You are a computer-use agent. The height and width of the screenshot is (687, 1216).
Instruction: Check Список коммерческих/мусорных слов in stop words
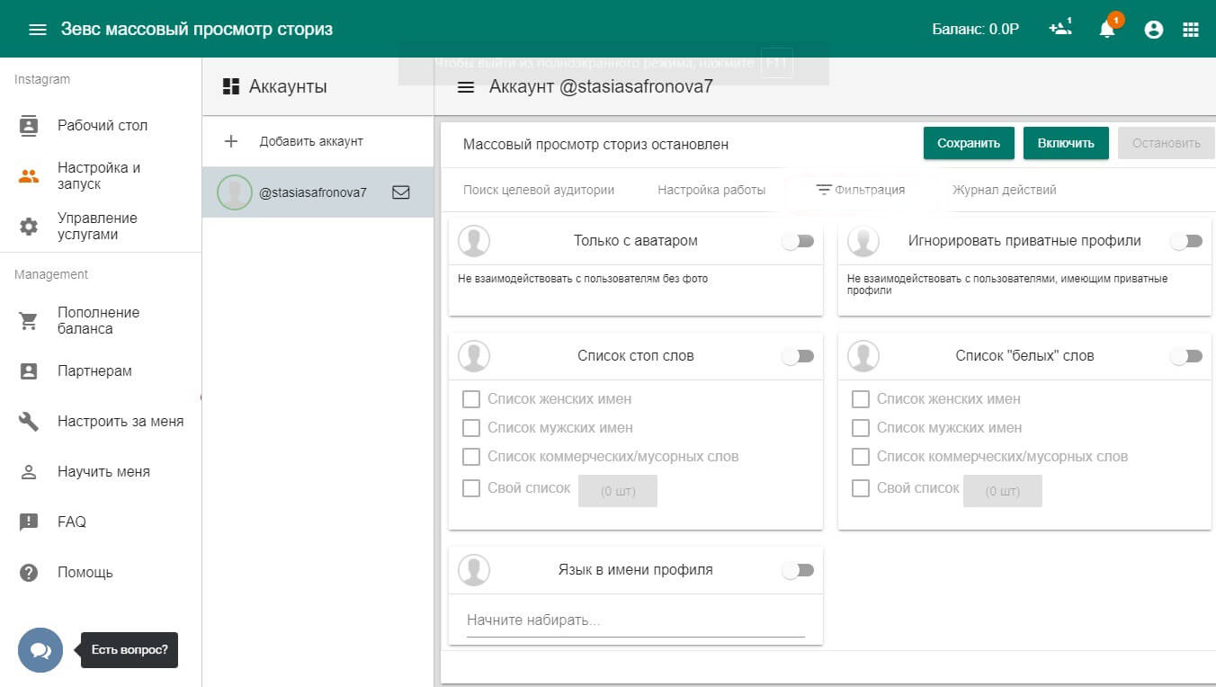tap(471, 457)
